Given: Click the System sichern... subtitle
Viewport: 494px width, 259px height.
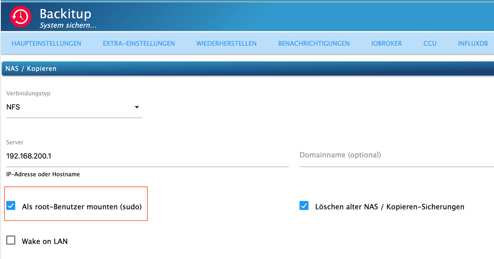Looking at the screenshot, I should 68,26.
